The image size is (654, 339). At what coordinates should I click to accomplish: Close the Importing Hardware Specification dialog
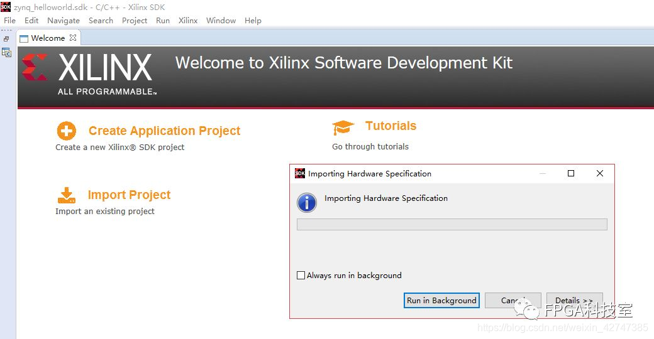click(600, 173)
